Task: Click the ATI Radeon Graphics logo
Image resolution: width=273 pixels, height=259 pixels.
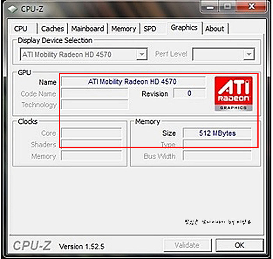Action: [x=233, y=94]
